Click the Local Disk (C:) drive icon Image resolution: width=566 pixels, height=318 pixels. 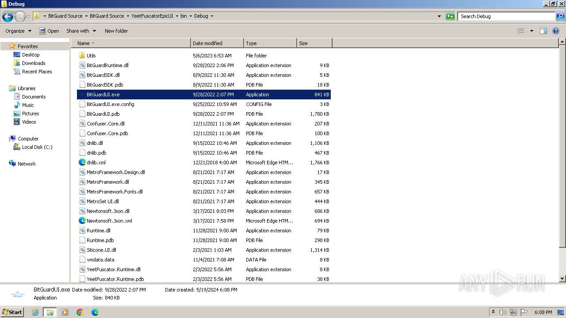(x=17, y=147)
